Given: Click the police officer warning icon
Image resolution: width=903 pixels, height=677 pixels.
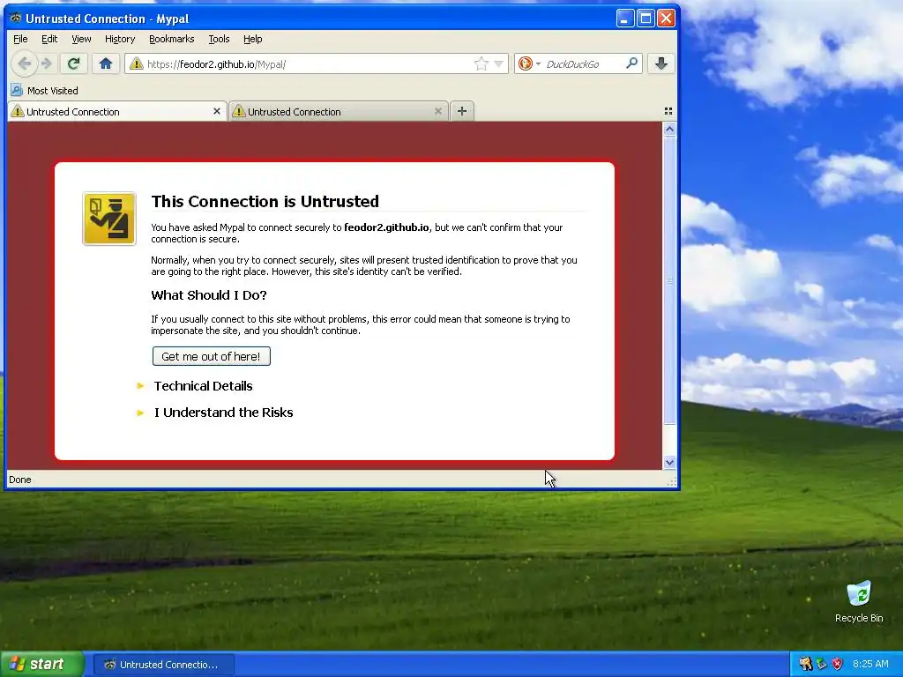Looking at the screenshot, I should click(109, 219).
